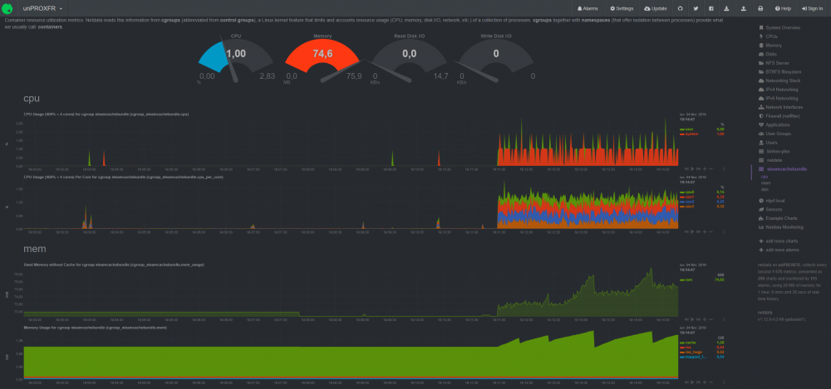
Task: Open the Alarms bell button
Action: pyautogui.click(x=588, y=8)
